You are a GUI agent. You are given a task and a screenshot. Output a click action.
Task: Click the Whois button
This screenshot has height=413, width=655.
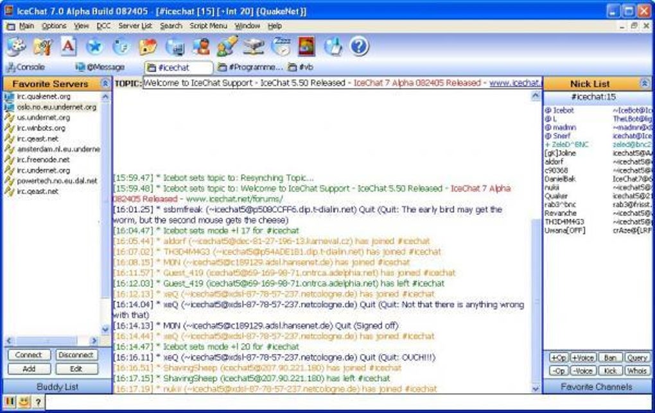[637, 371]
